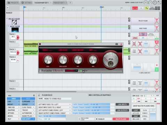The width and height of the screenshot is (167, 125).
Task: Click the Link Inputs button
Action: click(x=122, y=105)
